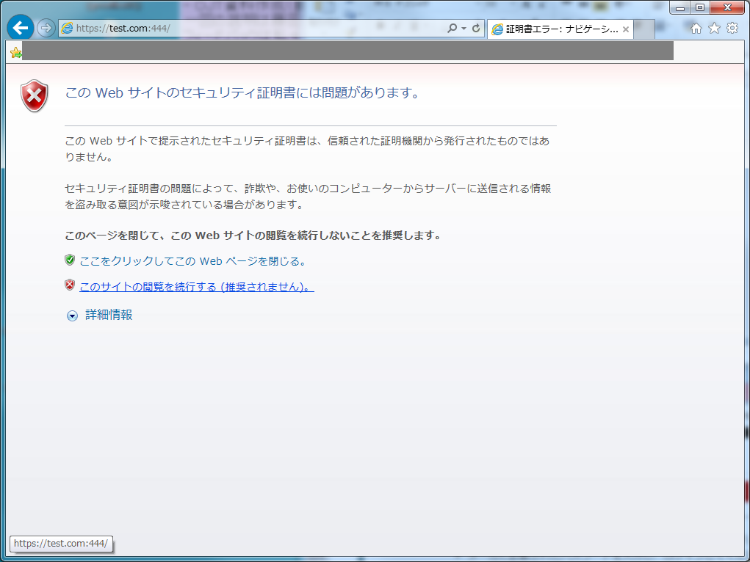
Task: Click the Home icon
Action: tap(696, 28)
